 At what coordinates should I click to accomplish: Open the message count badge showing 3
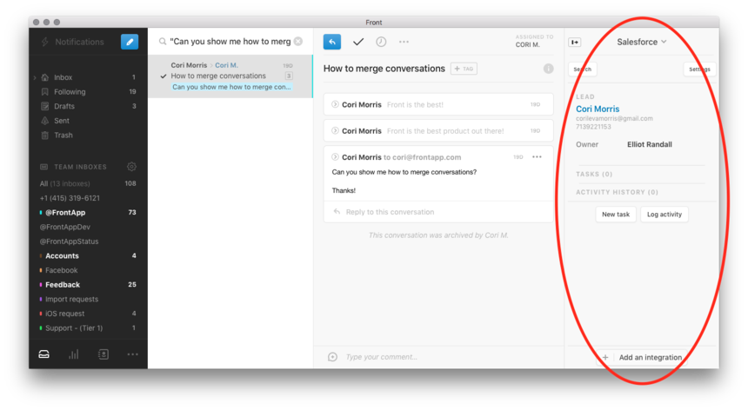coord(289,76)
